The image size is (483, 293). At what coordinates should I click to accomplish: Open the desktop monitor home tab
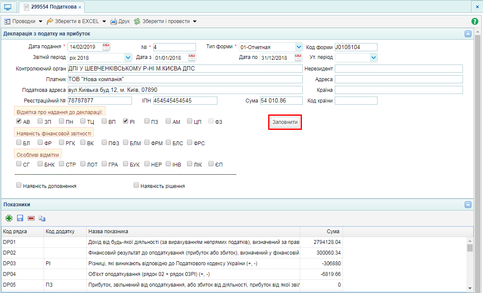(x=8, y=7)
